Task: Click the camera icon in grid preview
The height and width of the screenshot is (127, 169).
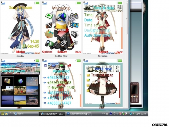Action: [x=49, y=25]
